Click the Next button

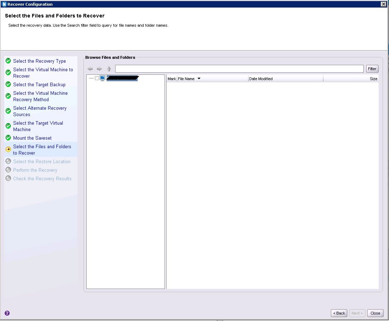click(357, 313)
